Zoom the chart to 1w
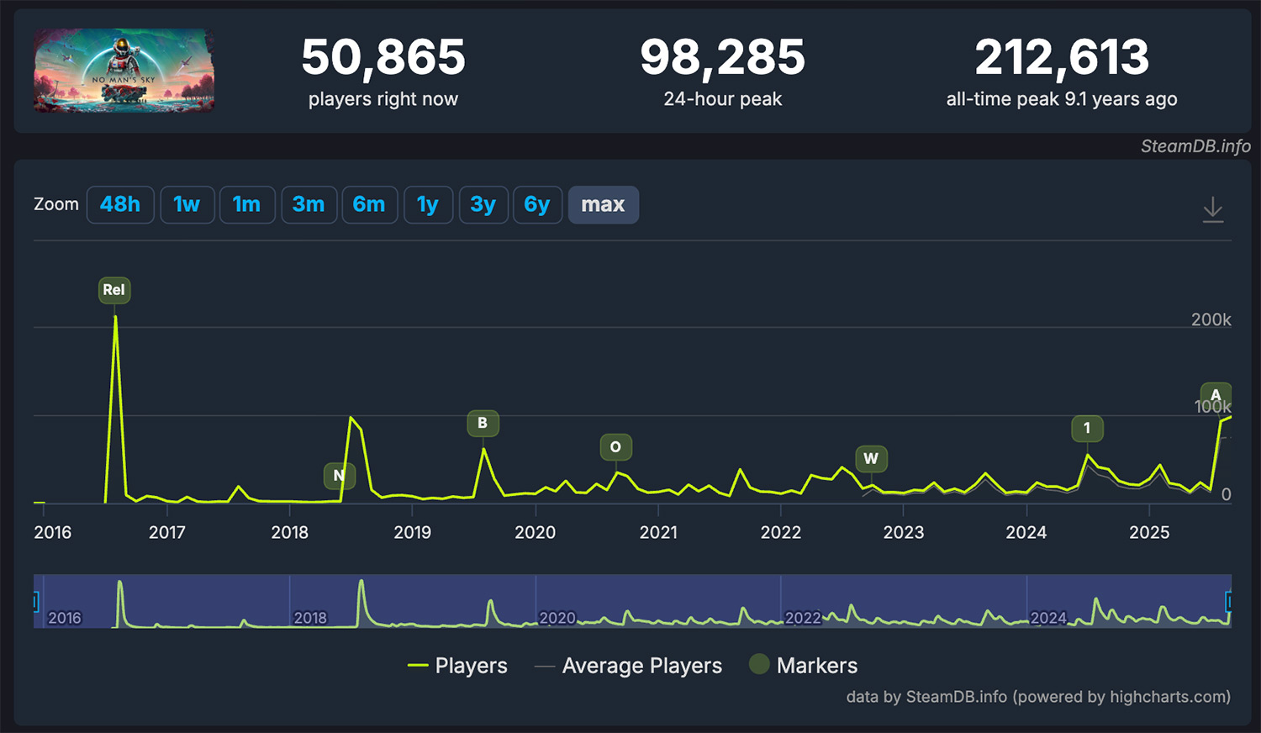The height and width of the screenshot is (733, 1261). point(187,205)
